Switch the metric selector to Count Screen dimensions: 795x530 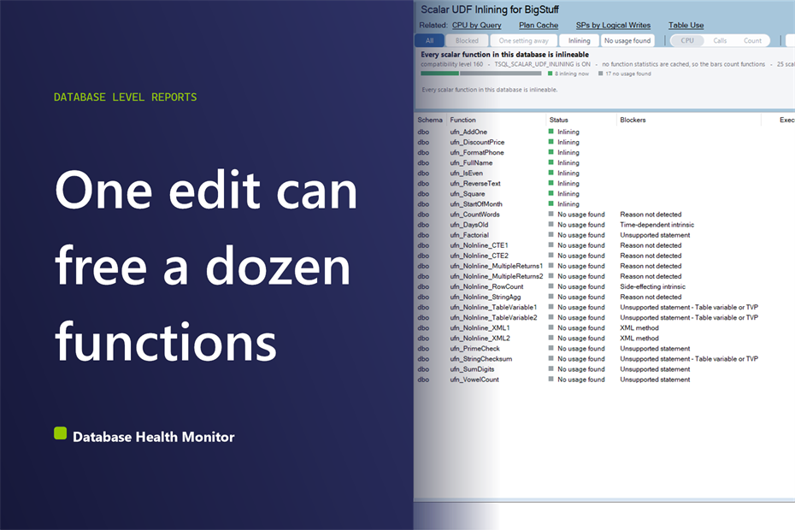(x=752, y=40)
